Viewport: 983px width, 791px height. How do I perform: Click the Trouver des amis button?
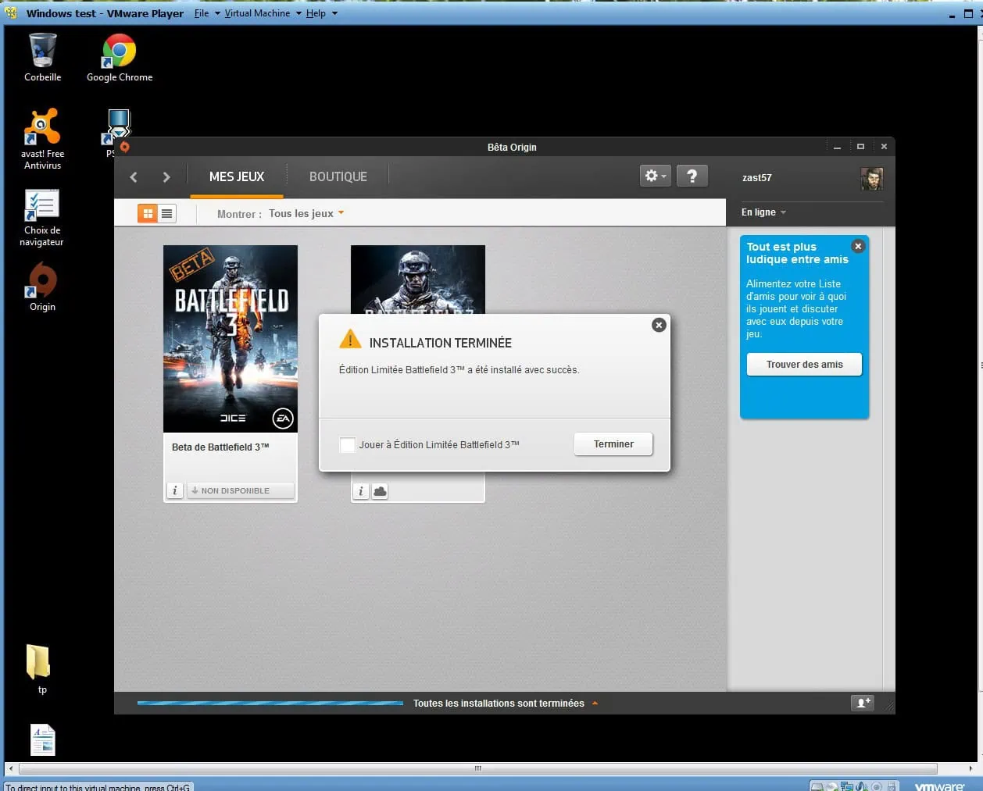tap(804, 365)
